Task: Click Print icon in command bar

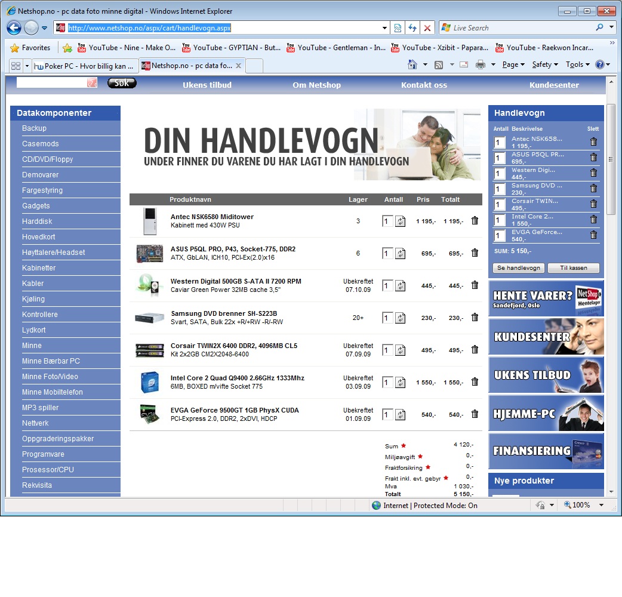Action: [x=481, y=64]
